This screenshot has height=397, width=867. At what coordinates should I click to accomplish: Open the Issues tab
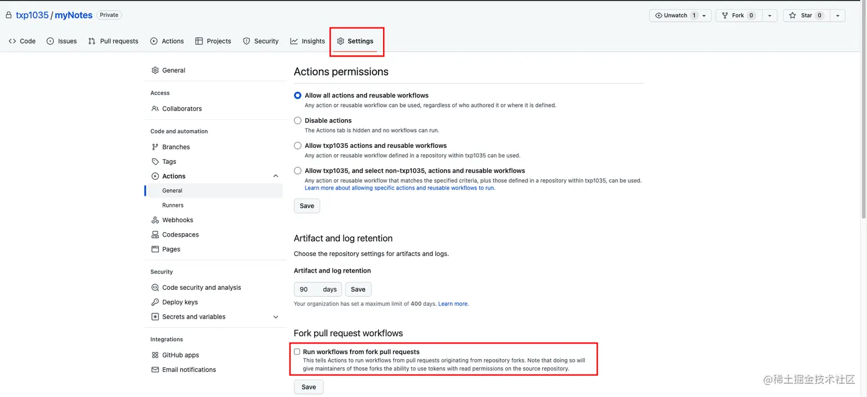[x=61, y=41]
